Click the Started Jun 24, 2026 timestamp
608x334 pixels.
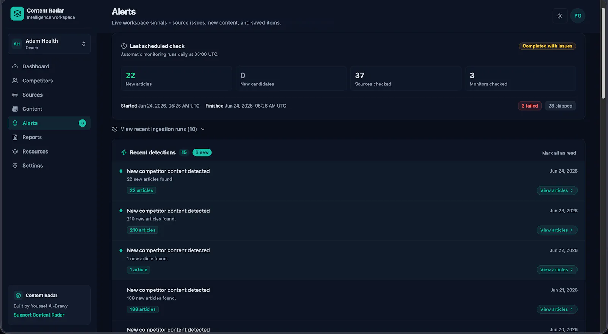[160, 106]
